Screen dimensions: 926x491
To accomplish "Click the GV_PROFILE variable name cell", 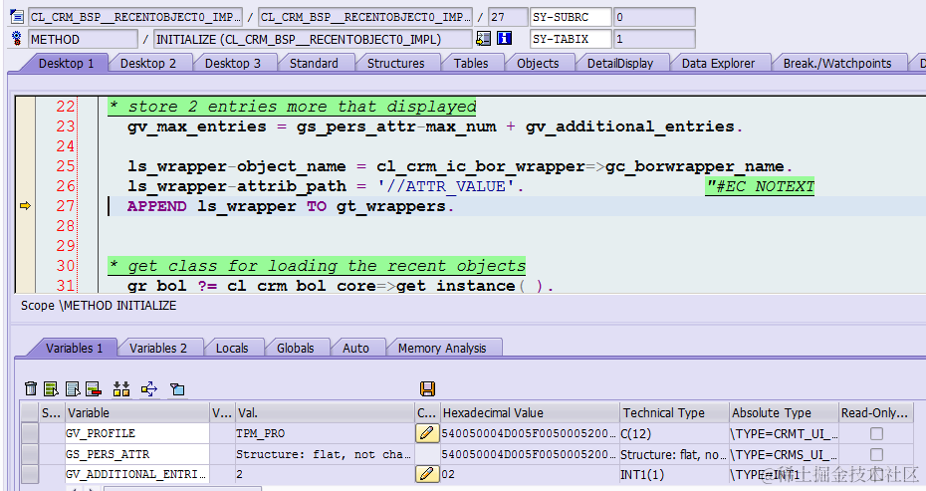I will 137,433.
